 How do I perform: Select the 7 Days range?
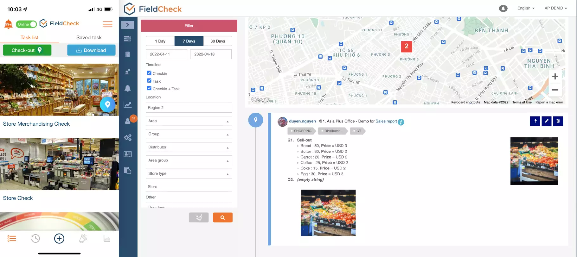pyautogui.click(x=189, y=41)
